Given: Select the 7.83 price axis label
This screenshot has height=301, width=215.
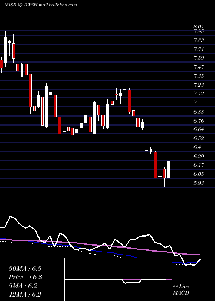Looking at the screenshot, I should coord(199,40).
